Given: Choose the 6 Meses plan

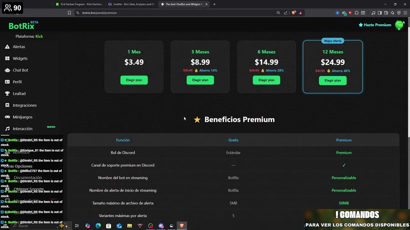Looking at the screenshot, I should (266, 80).
